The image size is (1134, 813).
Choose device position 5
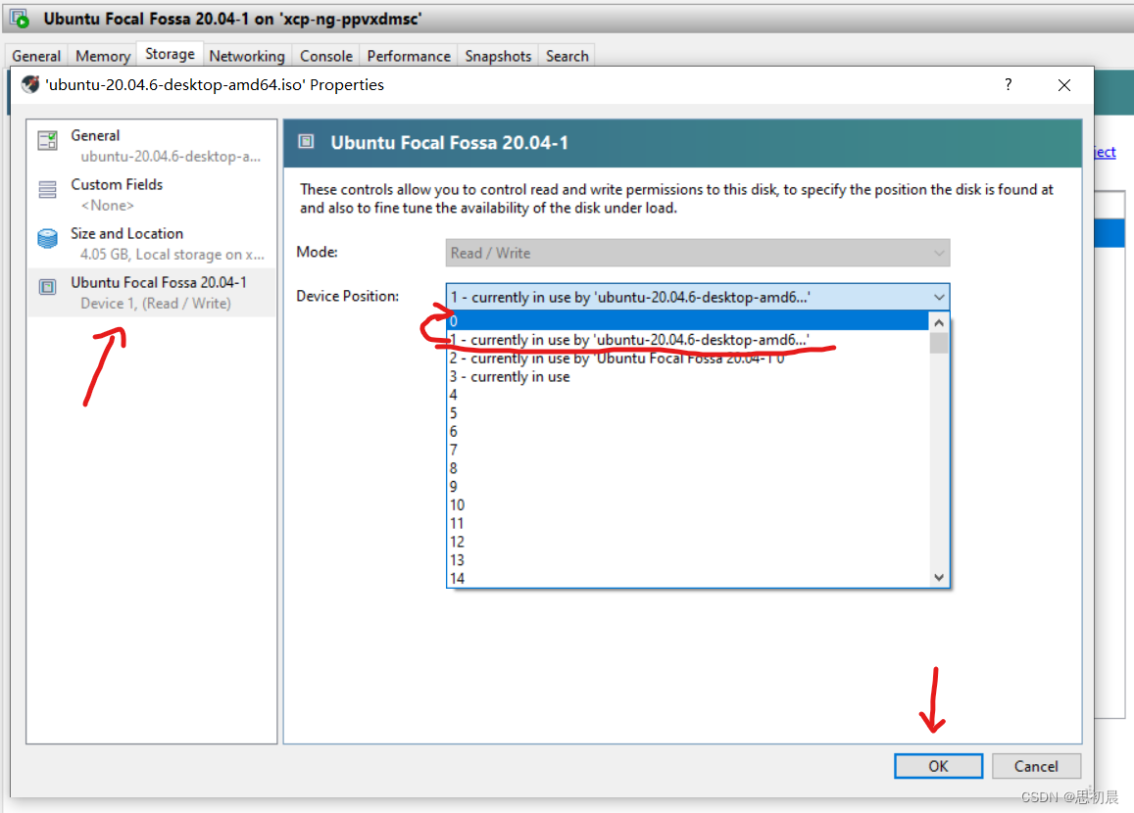click(x=688, y=413)
